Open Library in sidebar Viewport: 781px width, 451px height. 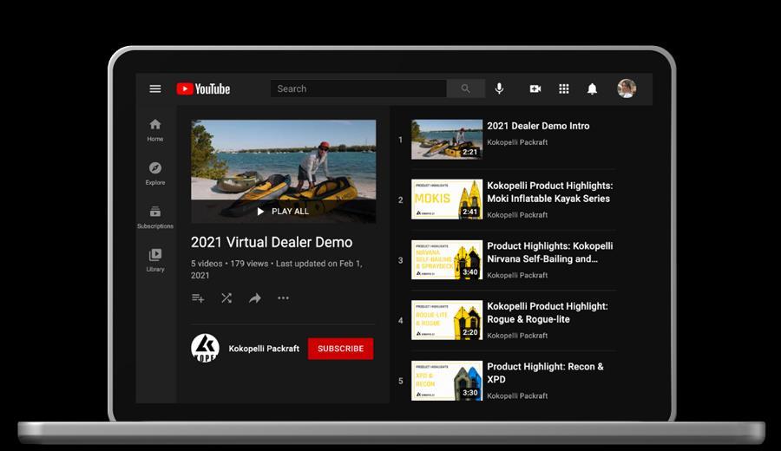(x=155, y=260)
